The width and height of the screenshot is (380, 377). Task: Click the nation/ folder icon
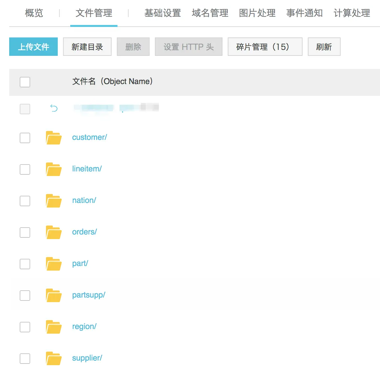click(x=53, y=201)
